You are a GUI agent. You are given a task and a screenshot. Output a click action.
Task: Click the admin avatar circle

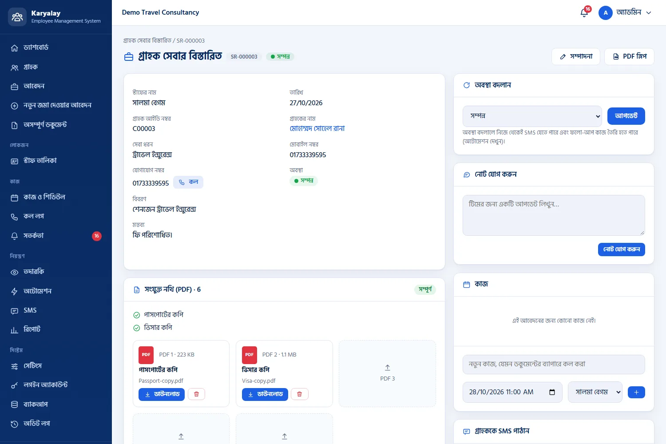[x=606, y=13]
